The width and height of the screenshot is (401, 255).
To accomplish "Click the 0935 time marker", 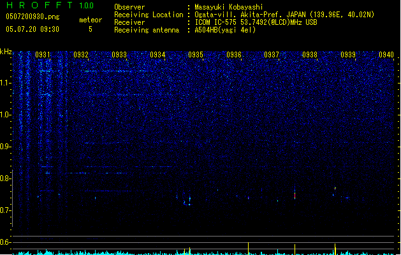I will 196,55.
